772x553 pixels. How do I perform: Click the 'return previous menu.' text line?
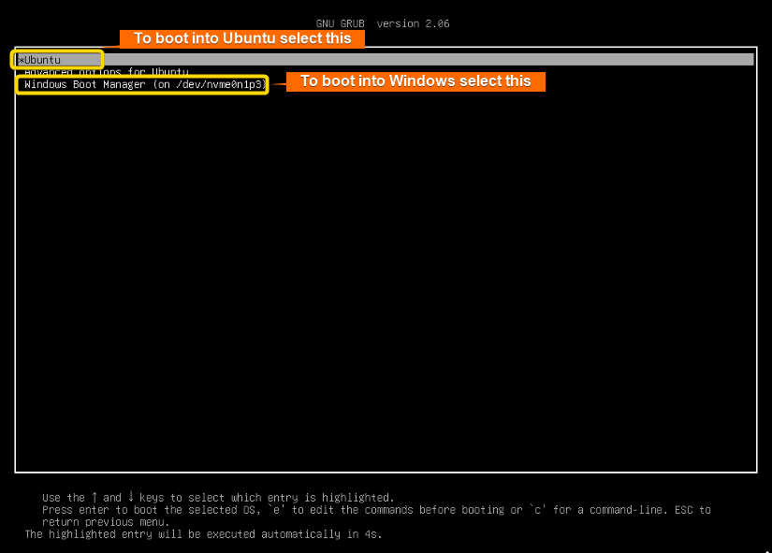tap(106, 522)
